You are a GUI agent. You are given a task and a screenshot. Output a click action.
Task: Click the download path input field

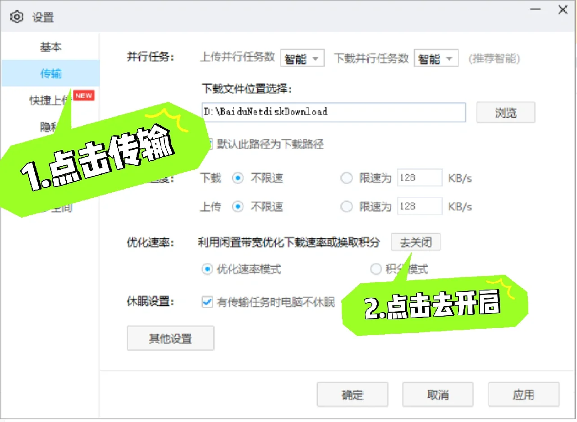pos(334,112)
